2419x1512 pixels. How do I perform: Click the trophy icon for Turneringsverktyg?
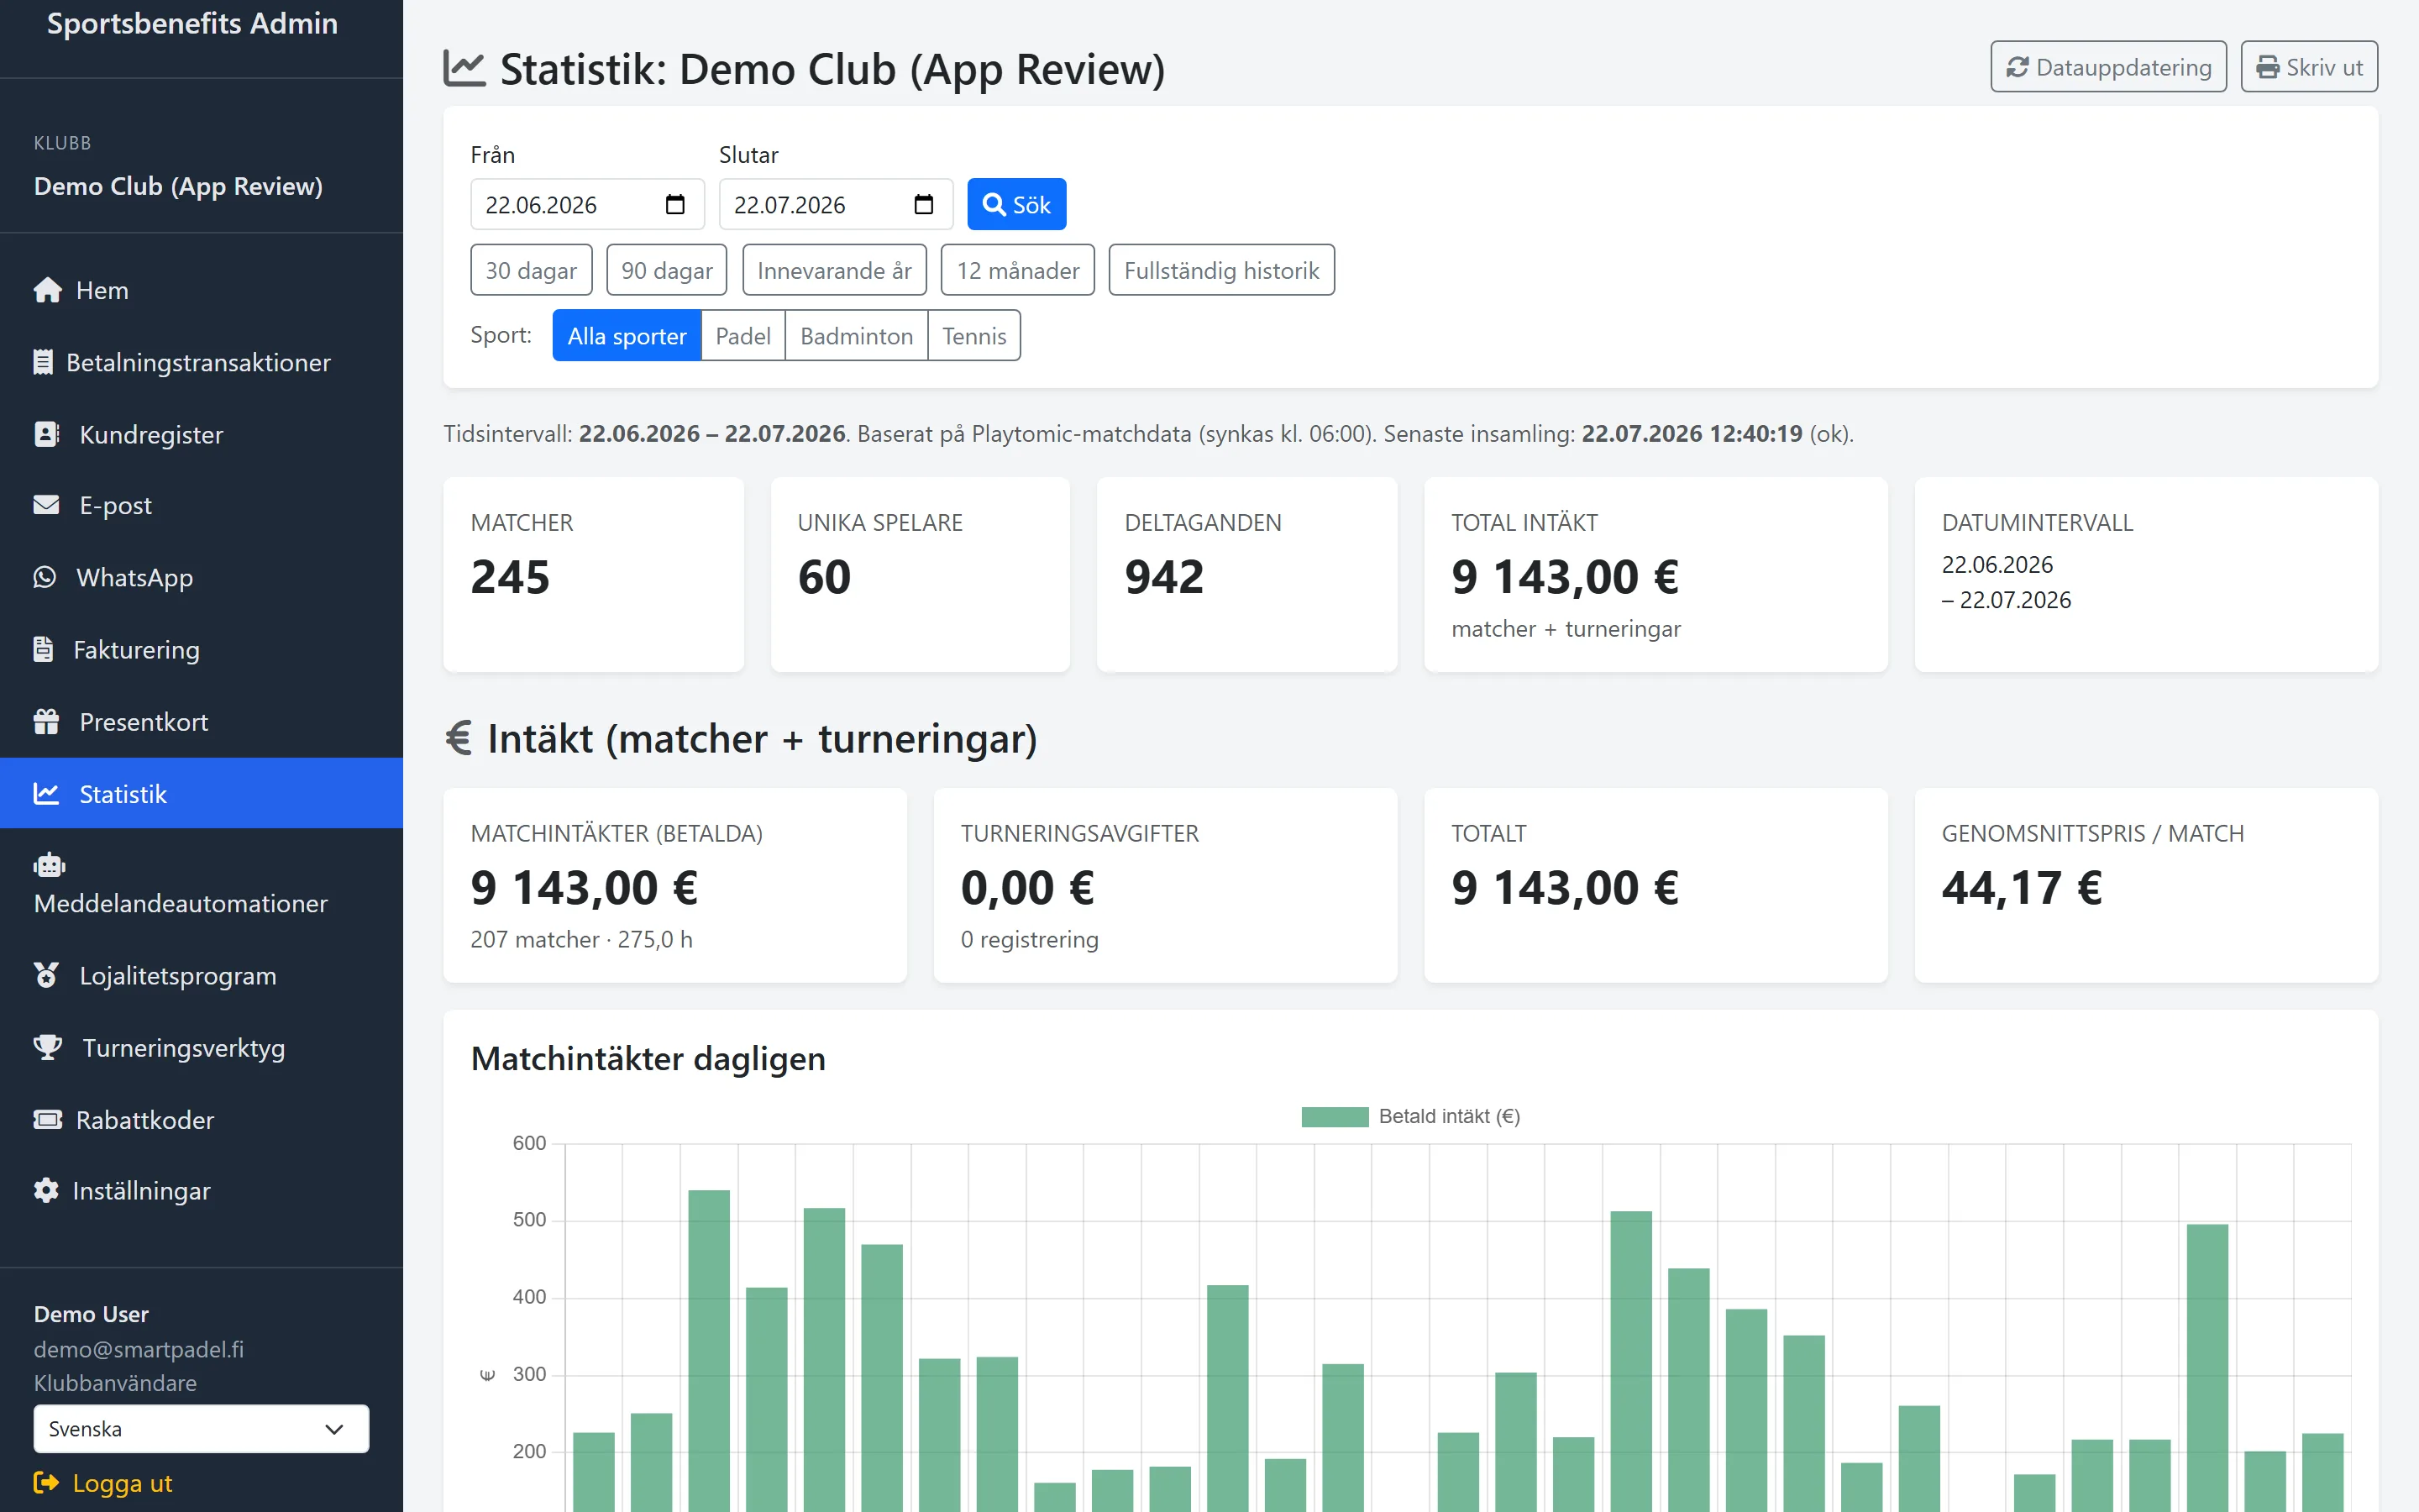click(x=48, y=1047)
